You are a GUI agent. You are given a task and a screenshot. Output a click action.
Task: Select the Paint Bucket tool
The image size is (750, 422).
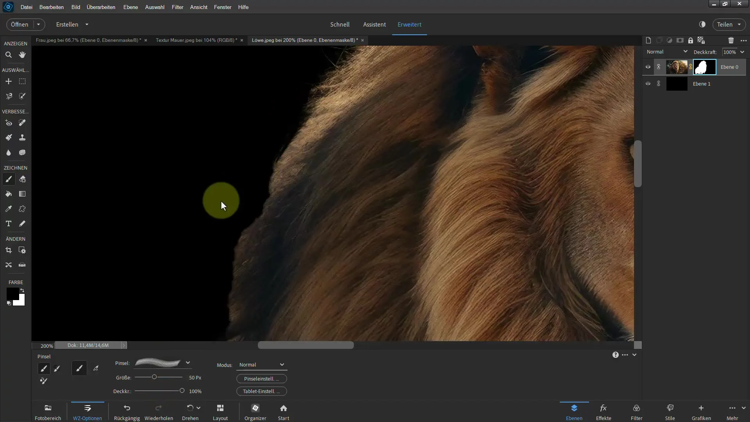pos(8,194)
